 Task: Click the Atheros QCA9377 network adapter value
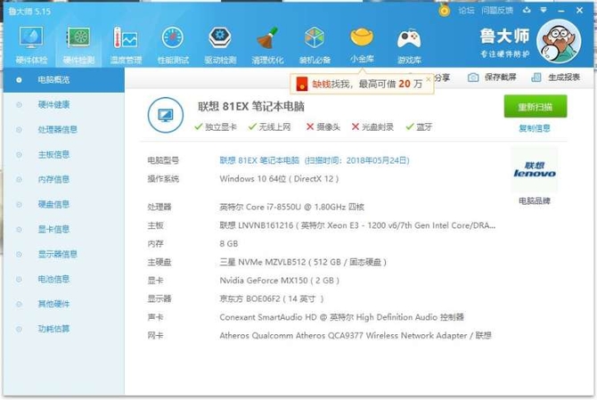click(x=356, y=335)
